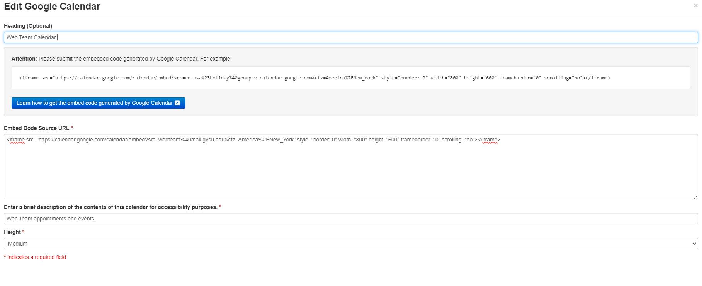702x286 pixels.
Task: Focus the Heading field containing Web Team Calendar
Action: point(348,37)
